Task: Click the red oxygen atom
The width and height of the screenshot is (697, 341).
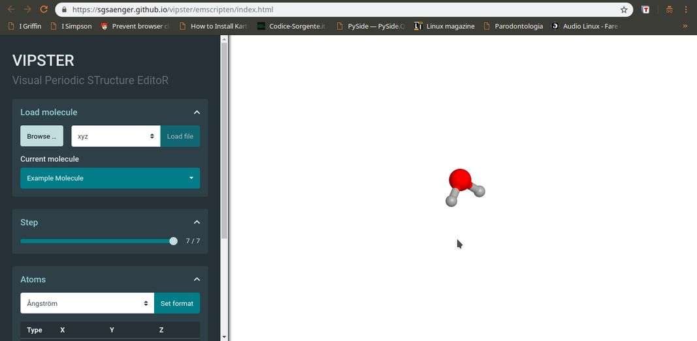Action: (460, 179)
